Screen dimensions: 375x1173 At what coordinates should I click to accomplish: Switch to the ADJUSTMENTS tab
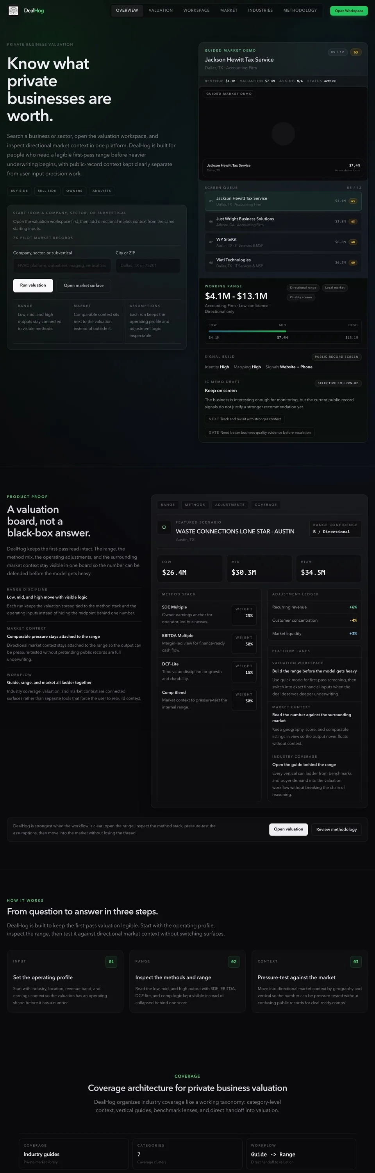(x=230, y=504)
